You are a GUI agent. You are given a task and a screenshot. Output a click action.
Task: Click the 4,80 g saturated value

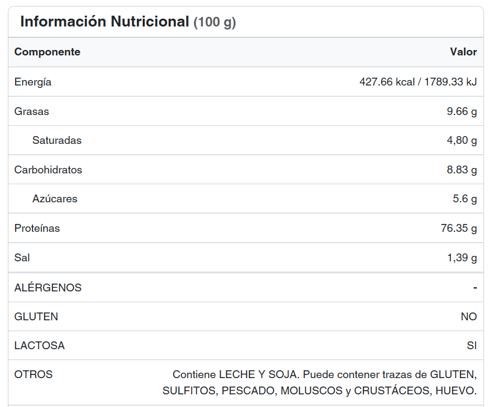point(462,140)
